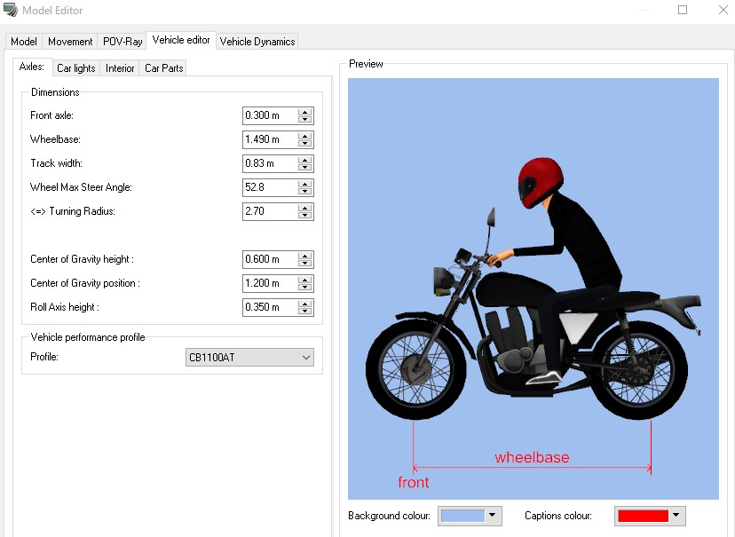Select the Axles sub-tab
Image resolution: width=735 pixels, height=537 pixels.
32,67
